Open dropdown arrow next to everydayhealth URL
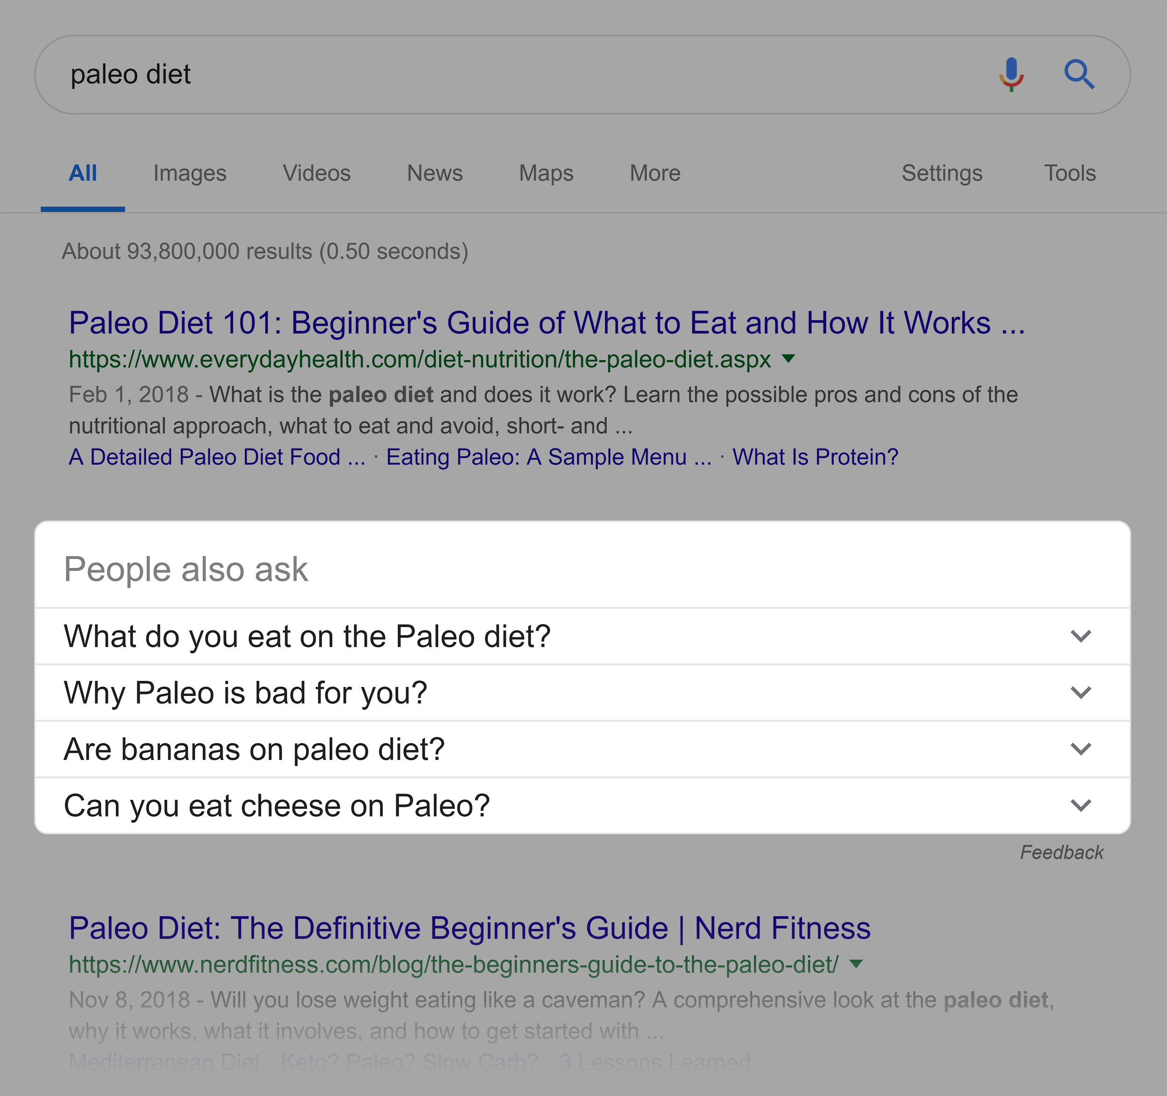The image size is (1167, 1096). coord(789,358)
